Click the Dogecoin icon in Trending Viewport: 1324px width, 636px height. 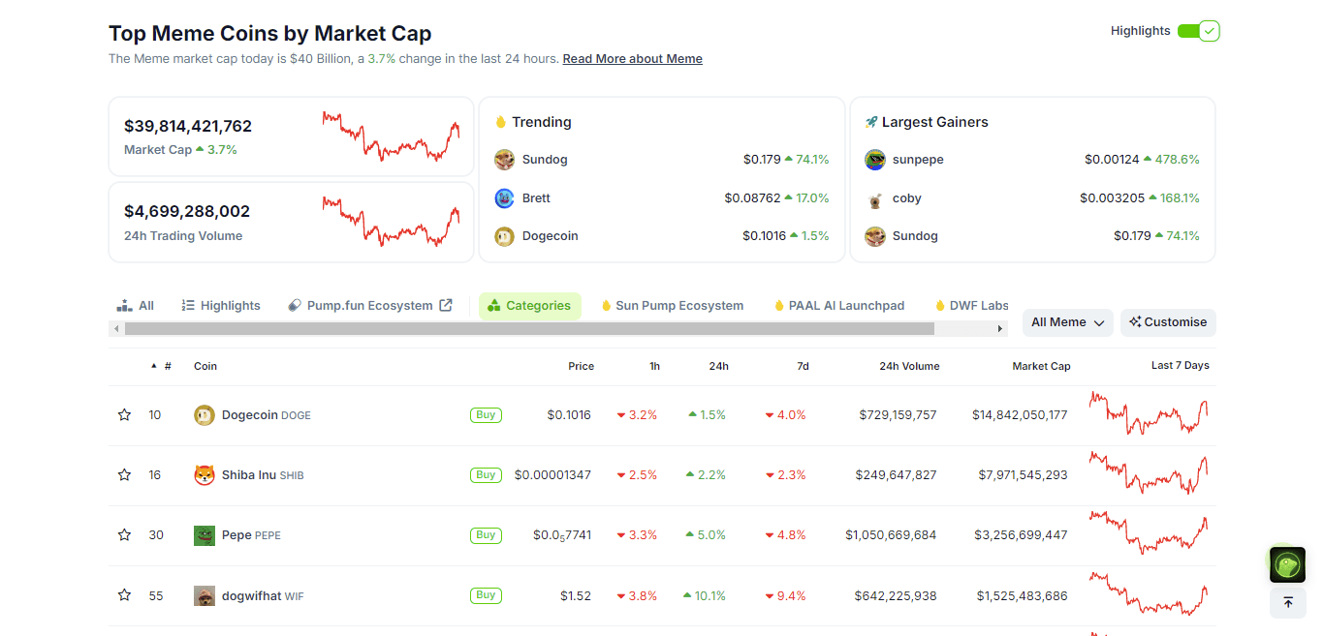click(504, 236)
